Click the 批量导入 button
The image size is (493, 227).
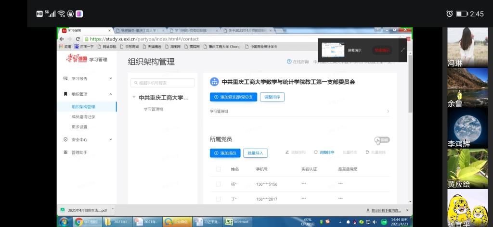(255, 153)
